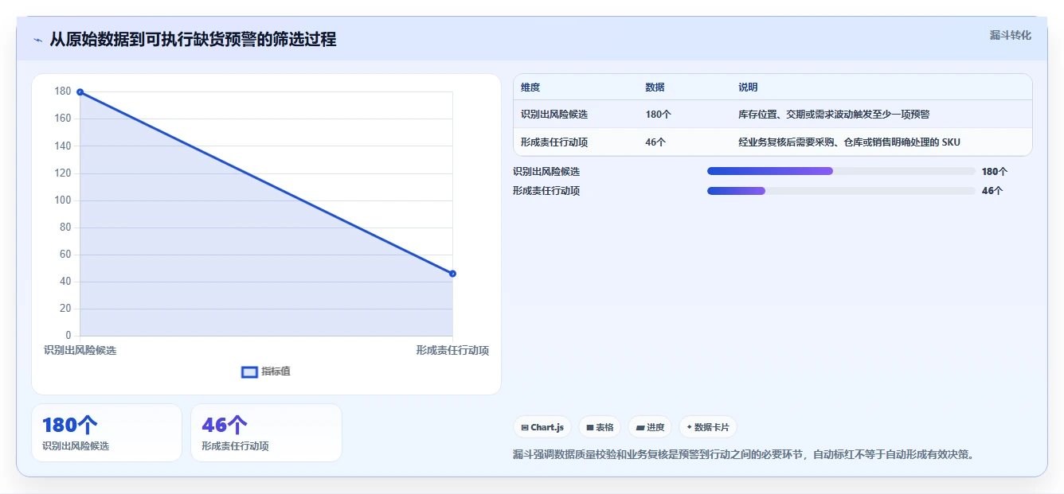Click description 库存位置、交期或需求波动触发至少一项预警
Screen dimensions: 1064x494
pyautogui.click(x=834, y=115)
